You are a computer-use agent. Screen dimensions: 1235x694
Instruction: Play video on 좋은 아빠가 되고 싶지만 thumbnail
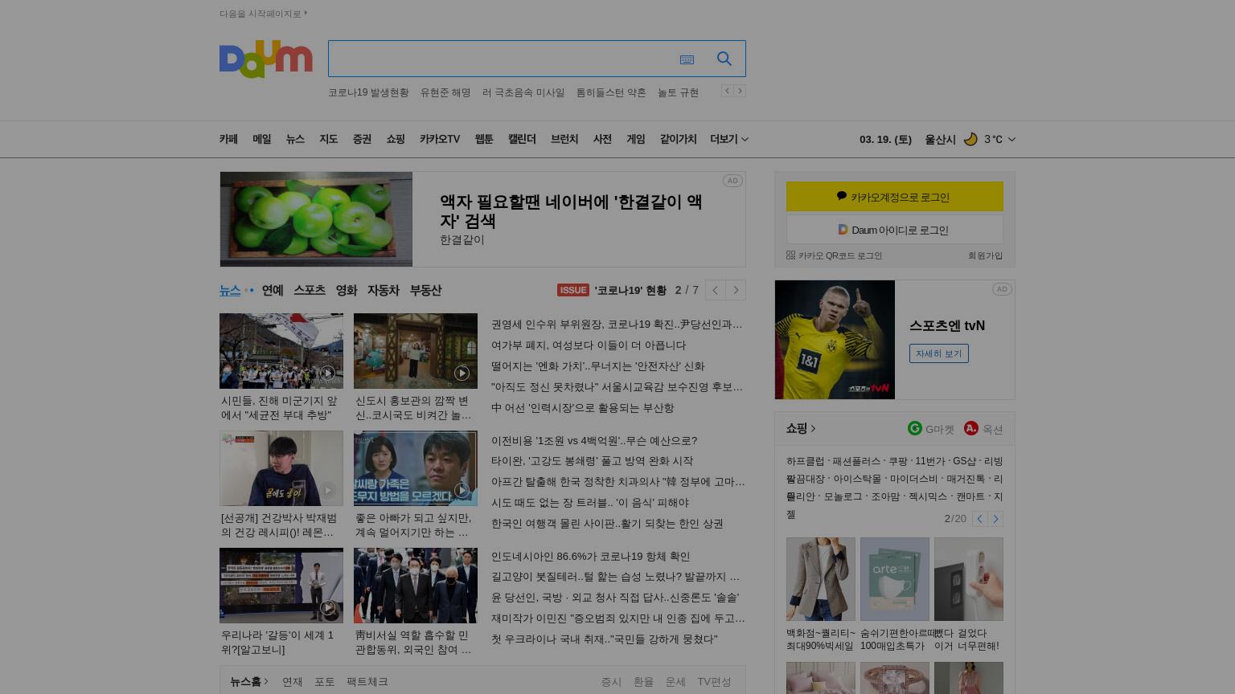(462, 490)
